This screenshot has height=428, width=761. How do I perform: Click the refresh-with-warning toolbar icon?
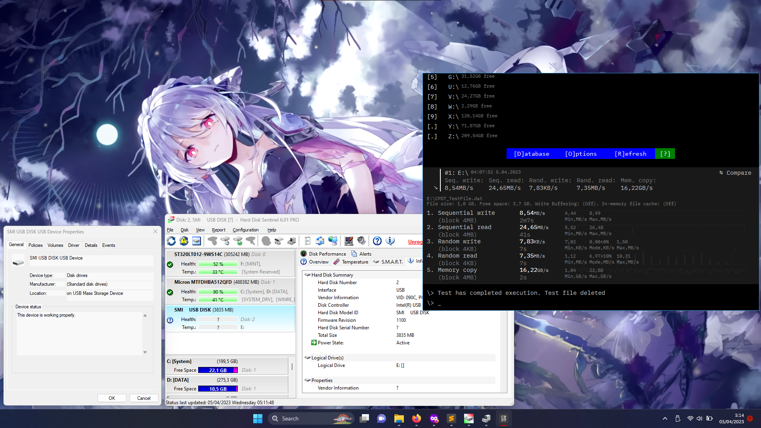tap(184, 241)
